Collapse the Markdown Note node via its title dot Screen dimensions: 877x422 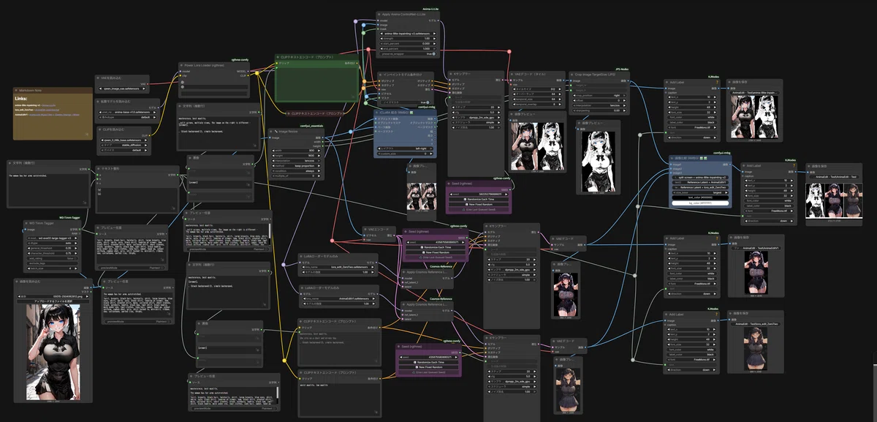(x=17, y=90)
